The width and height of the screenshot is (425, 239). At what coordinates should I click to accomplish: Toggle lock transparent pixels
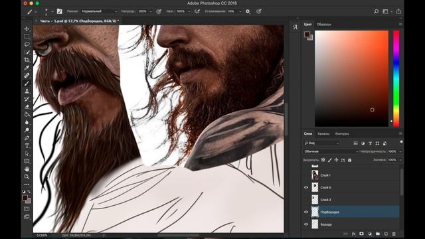click(323, 160)
